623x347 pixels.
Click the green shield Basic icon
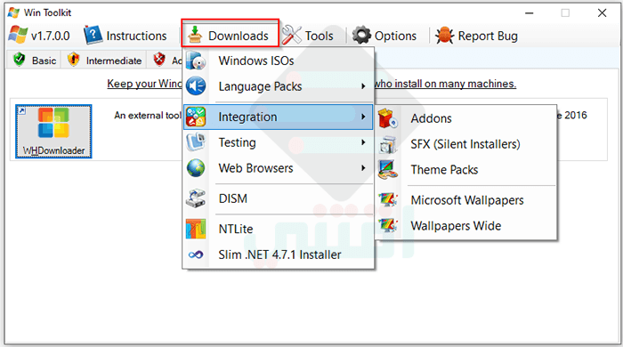[x=19, y=60]
